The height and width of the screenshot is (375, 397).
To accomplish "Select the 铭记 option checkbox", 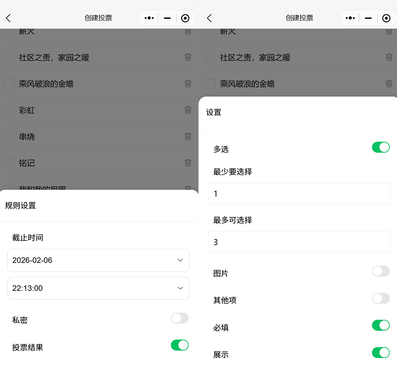I will [10, 163].
